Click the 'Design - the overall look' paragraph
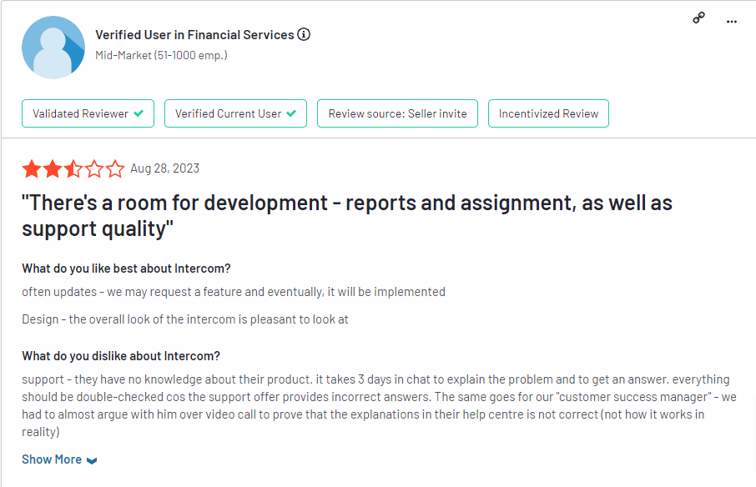The width and height of the screenshot is (756, 487). (x=185, y=319)
